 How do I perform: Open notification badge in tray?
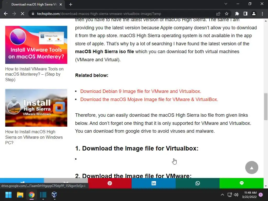(261, 195)
